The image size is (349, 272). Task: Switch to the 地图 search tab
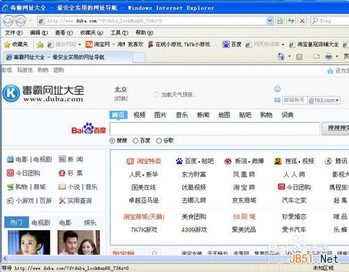pos(224,115)
